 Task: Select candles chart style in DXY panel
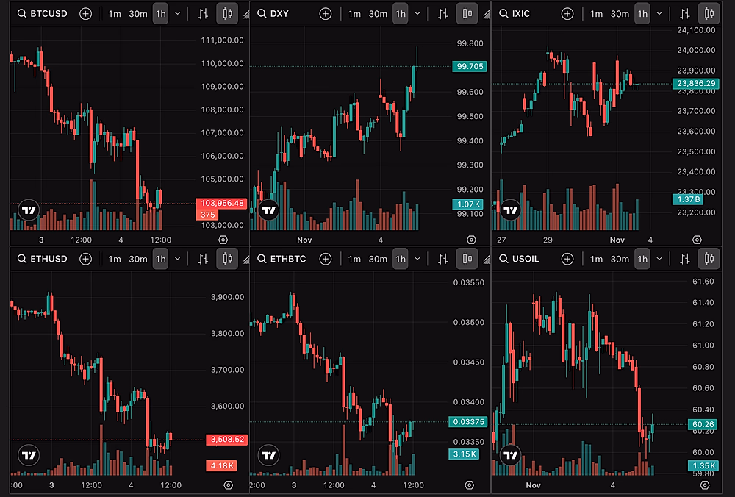(467, 14)
